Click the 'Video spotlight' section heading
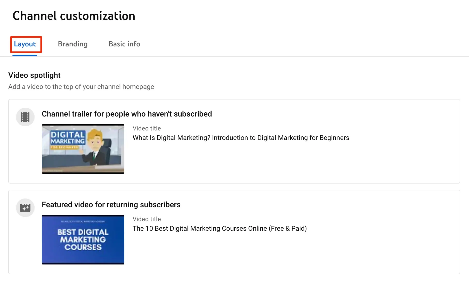 point(34,75)
